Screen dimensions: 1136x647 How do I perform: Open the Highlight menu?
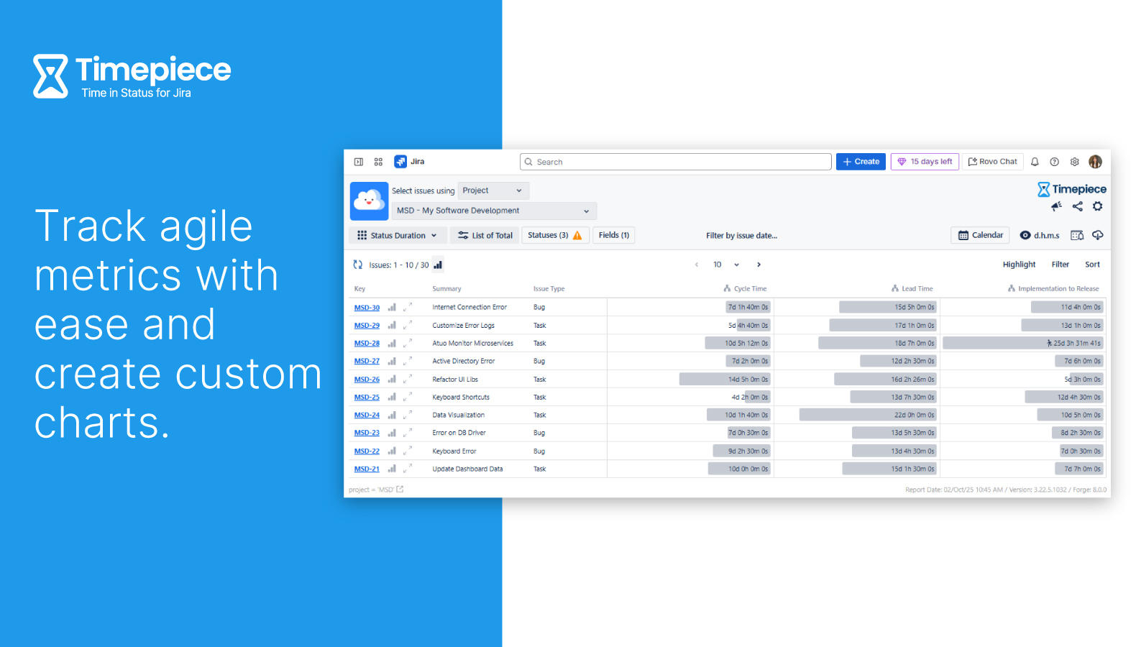[x=1019, y=265]
